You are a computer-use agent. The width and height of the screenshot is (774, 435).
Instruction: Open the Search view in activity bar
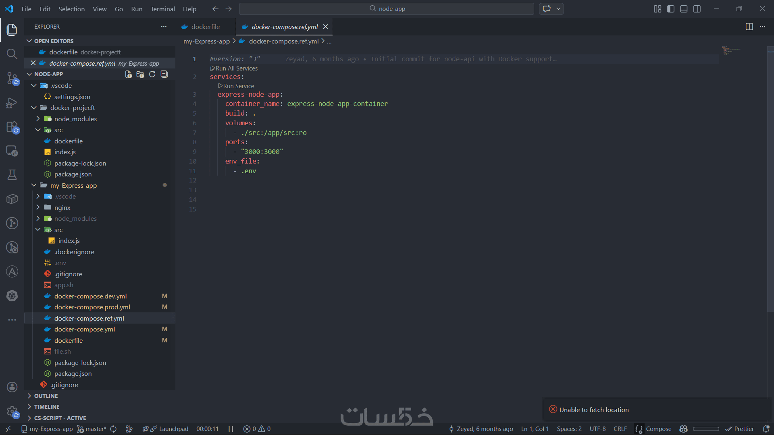tap(12, 54)
